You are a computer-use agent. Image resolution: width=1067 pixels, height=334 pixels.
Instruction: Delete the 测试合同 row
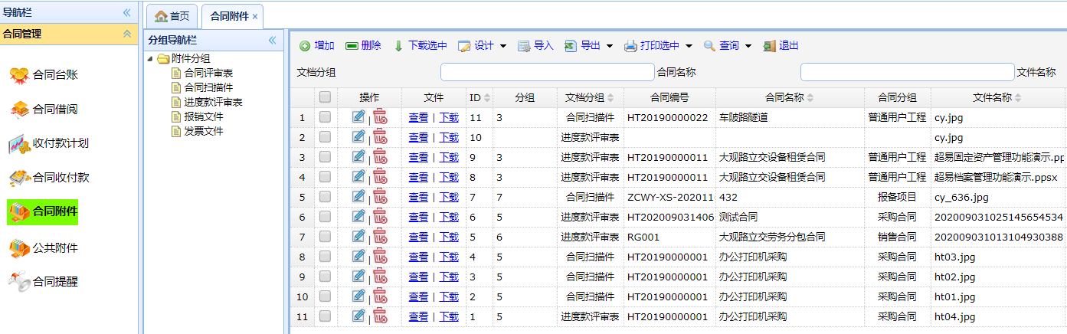coord(380,216)
